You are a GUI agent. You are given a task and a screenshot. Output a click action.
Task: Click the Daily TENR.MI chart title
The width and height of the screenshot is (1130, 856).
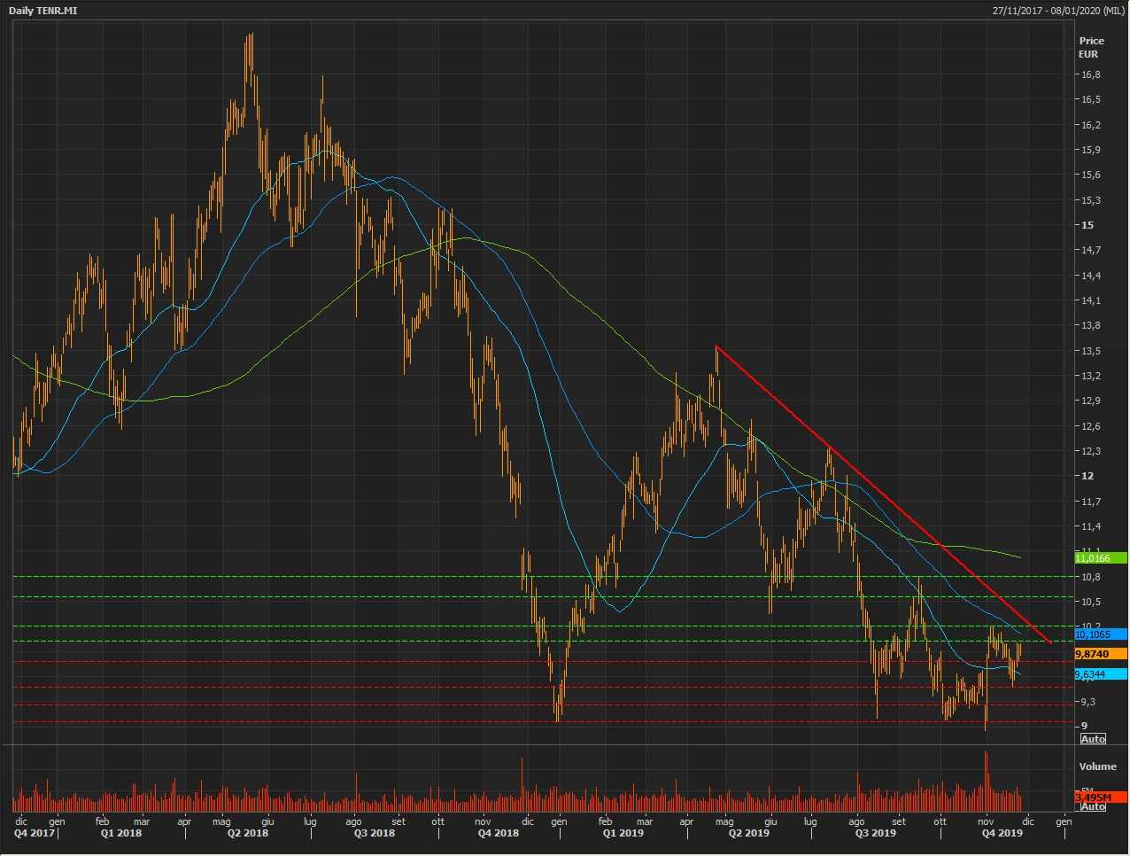click(43, 10)
